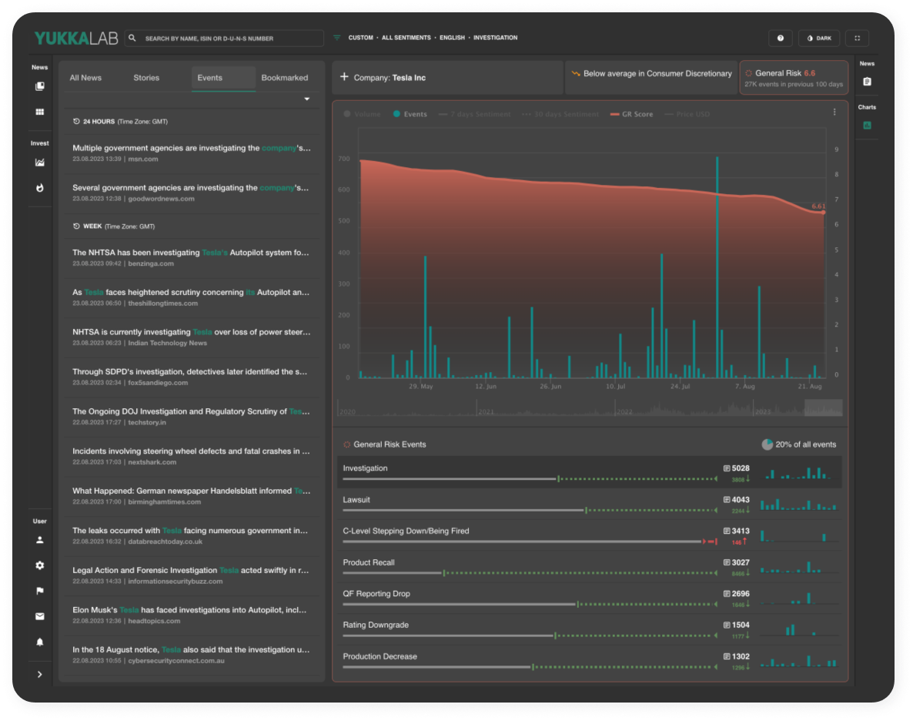
Task: Open the chart three-dot options menu
Action: click(x=834, y=112)
